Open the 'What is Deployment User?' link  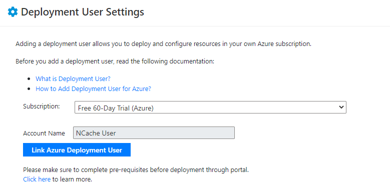73,78
